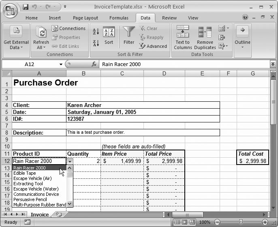Click the Office button

(10, 10)
